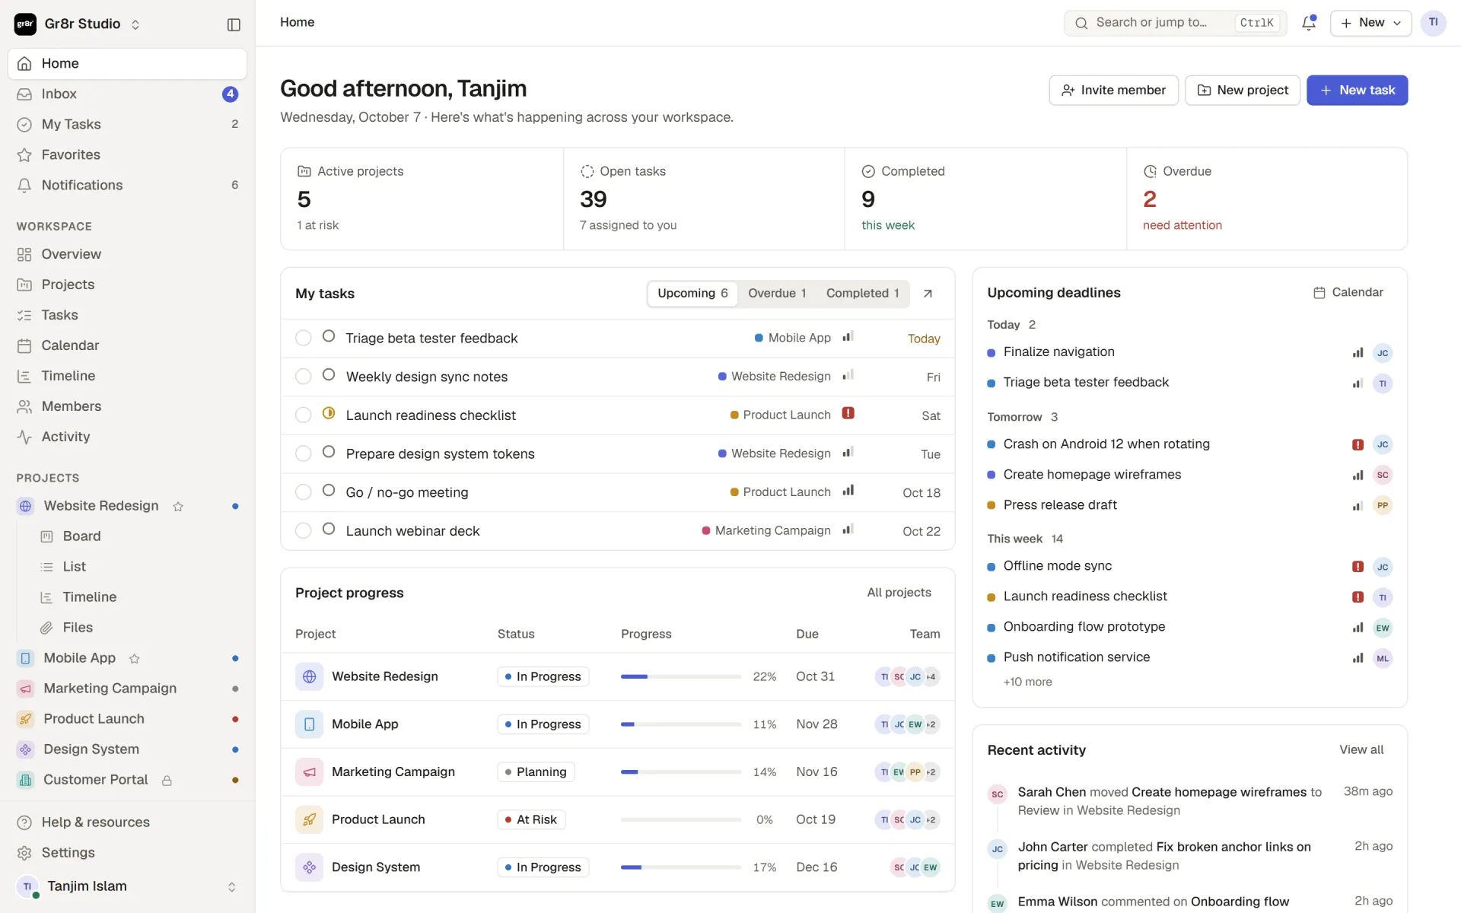Open the Overdue stat card
Viewport: 1461px width, 913px height.
[1266, 199]
